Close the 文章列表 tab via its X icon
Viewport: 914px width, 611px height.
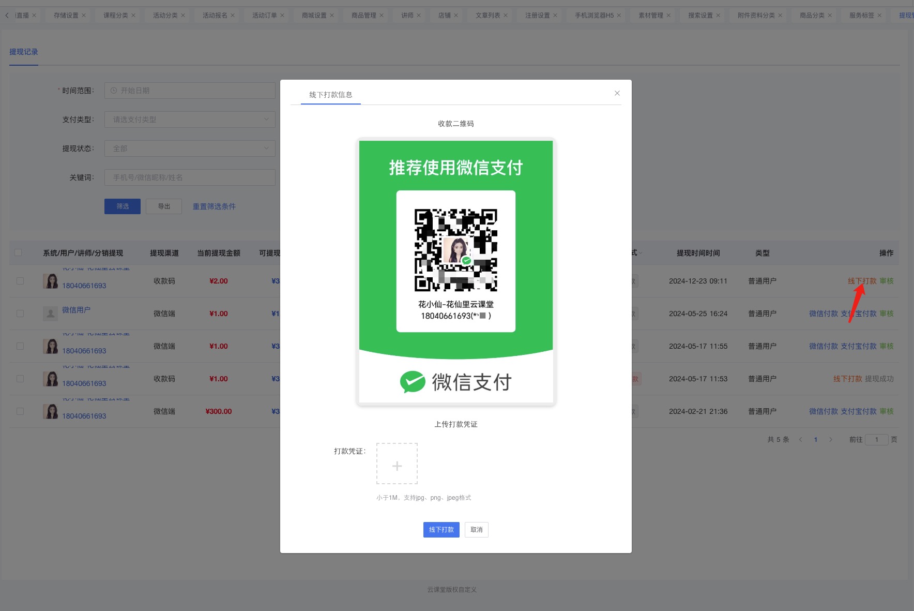tap(506, 16)
